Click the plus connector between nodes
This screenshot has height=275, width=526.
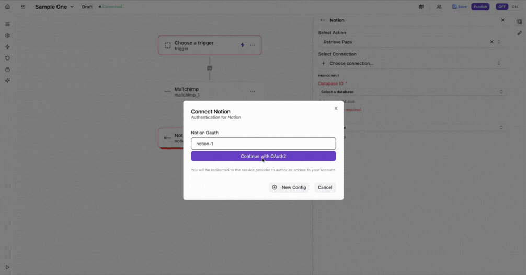[x=210, y=68]
